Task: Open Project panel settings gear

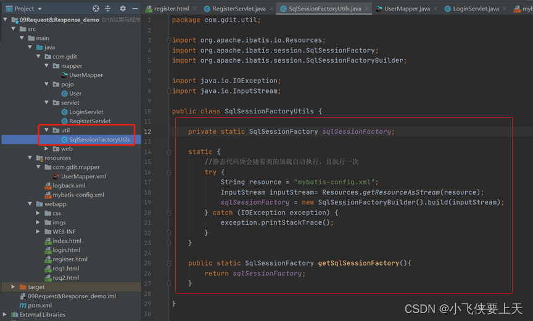Action: pos(123,9)
